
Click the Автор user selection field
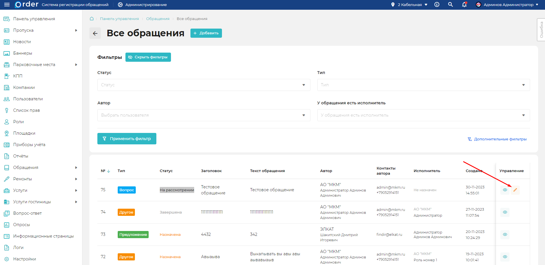tap(204, 115)
